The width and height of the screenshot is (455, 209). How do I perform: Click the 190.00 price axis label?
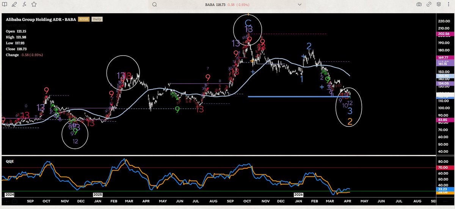[444, 43]
